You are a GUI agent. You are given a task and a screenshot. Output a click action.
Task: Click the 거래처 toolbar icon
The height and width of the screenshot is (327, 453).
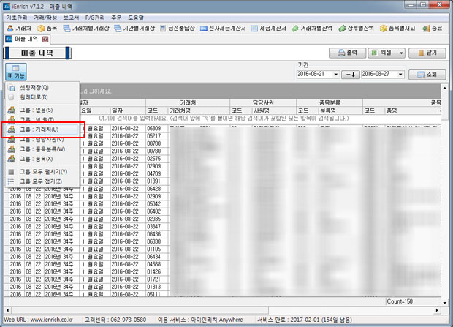(18, 27)
